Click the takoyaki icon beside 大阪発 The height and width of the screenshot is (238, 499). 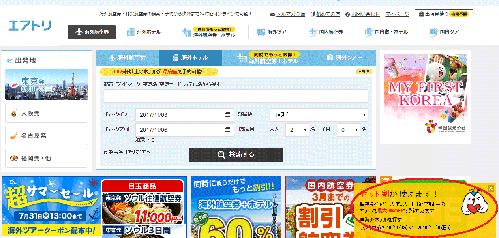[14, 113]
